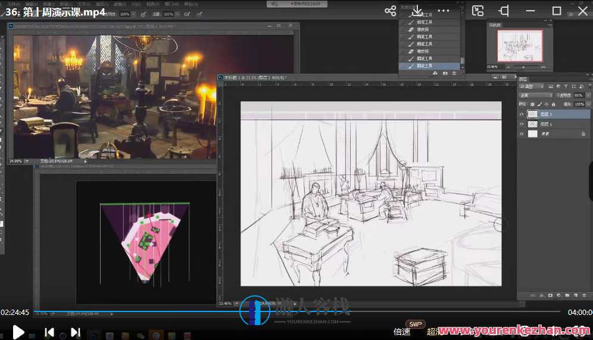Open the 倍速 playback speed option
Viewport: 593px width, 340px height.
[x=402, y=332]
